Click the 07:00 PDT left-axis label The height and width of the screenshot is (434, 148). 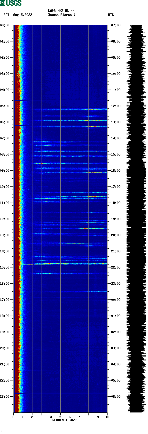5,138
